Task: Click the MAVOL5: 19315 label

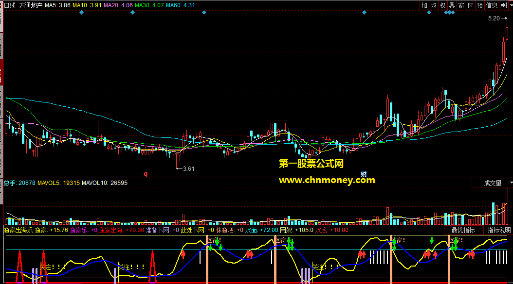Action: [x=58, y=183]
